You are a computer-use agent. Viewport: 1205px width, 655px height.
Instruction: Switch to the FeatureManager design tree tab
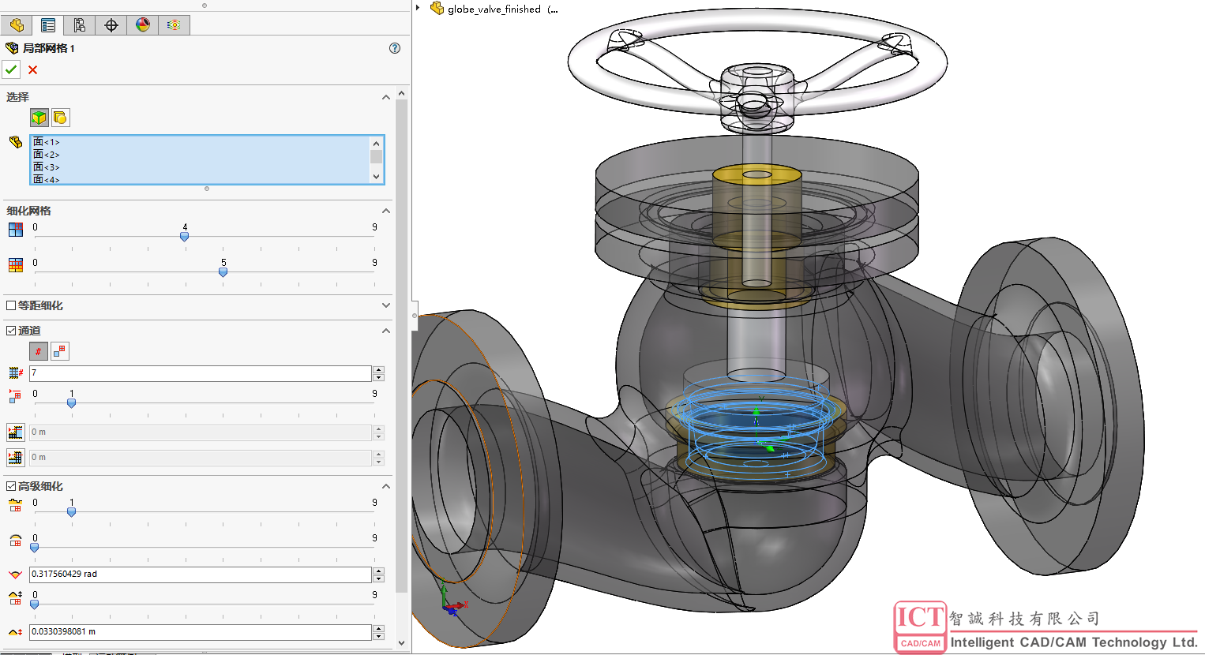pyautogui.click(x=17, y=25)
